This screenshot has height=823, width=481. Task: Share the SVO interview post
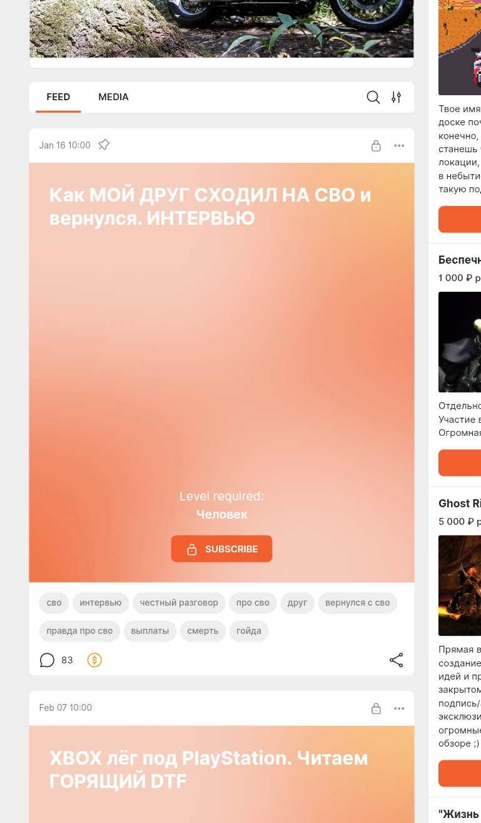pyautogui.click(x=396, y=660)
